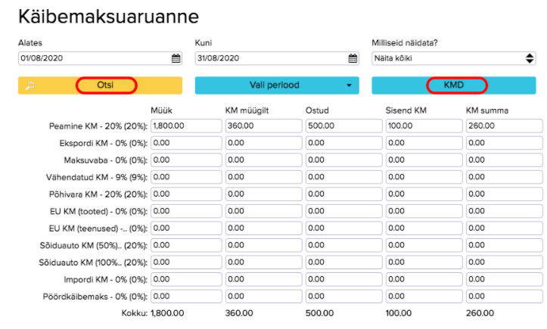547x329 pixels.
Task: Click the KMD button
Action: coord(453,85)
